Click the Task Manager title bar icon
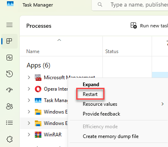Screen dimensions: 168x147 [x=10, y=4]
